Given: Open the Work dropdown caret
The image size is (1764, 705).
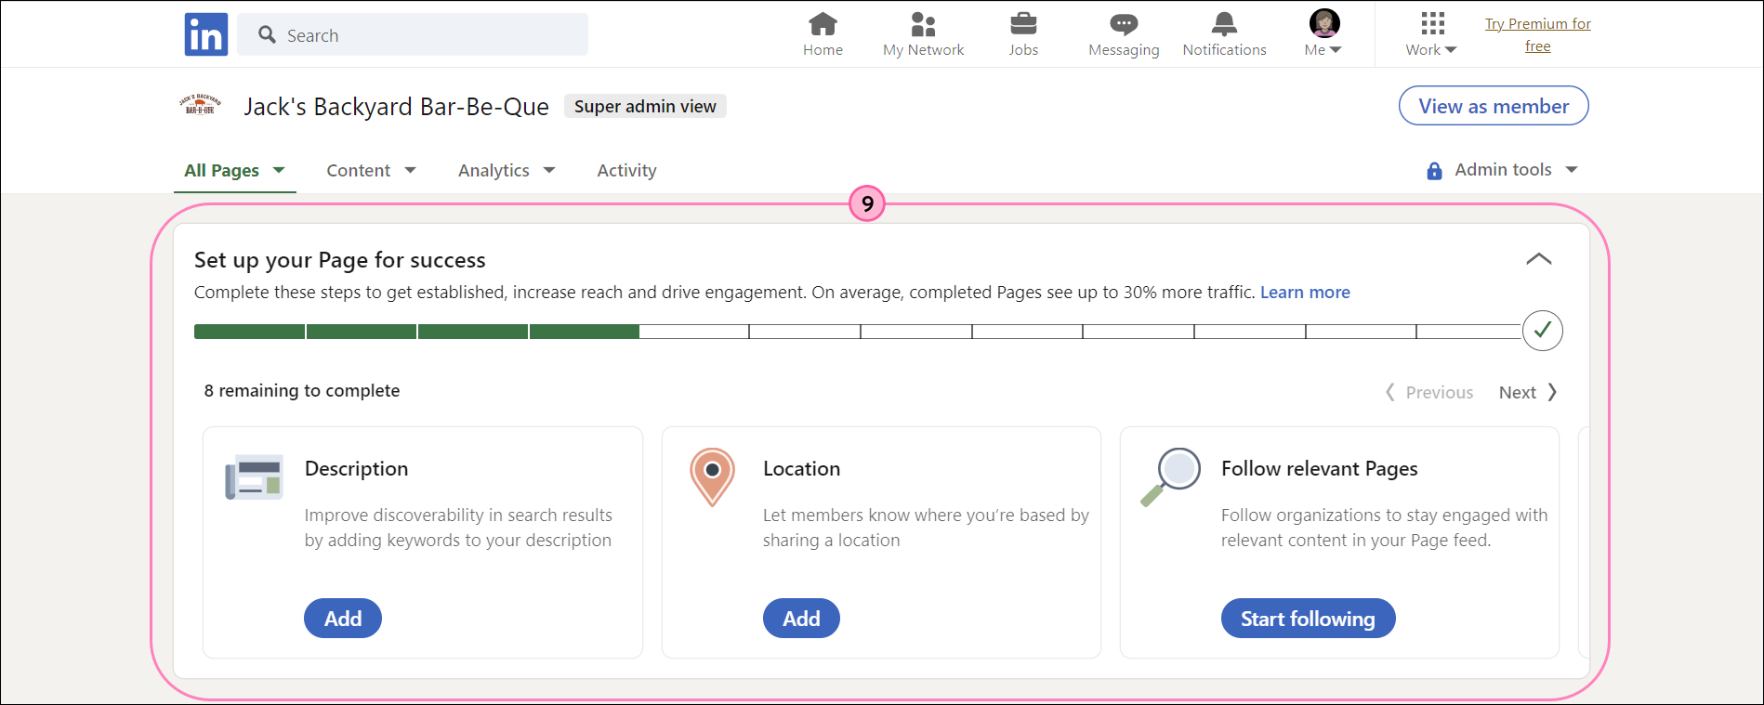Looking at the screenshot, I should [x=1451, y=50].
